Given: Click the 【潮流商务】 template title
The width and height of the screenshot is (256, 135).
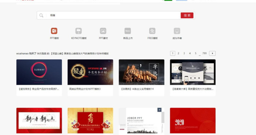Looking at the screenshot, I should click(38, 89).
